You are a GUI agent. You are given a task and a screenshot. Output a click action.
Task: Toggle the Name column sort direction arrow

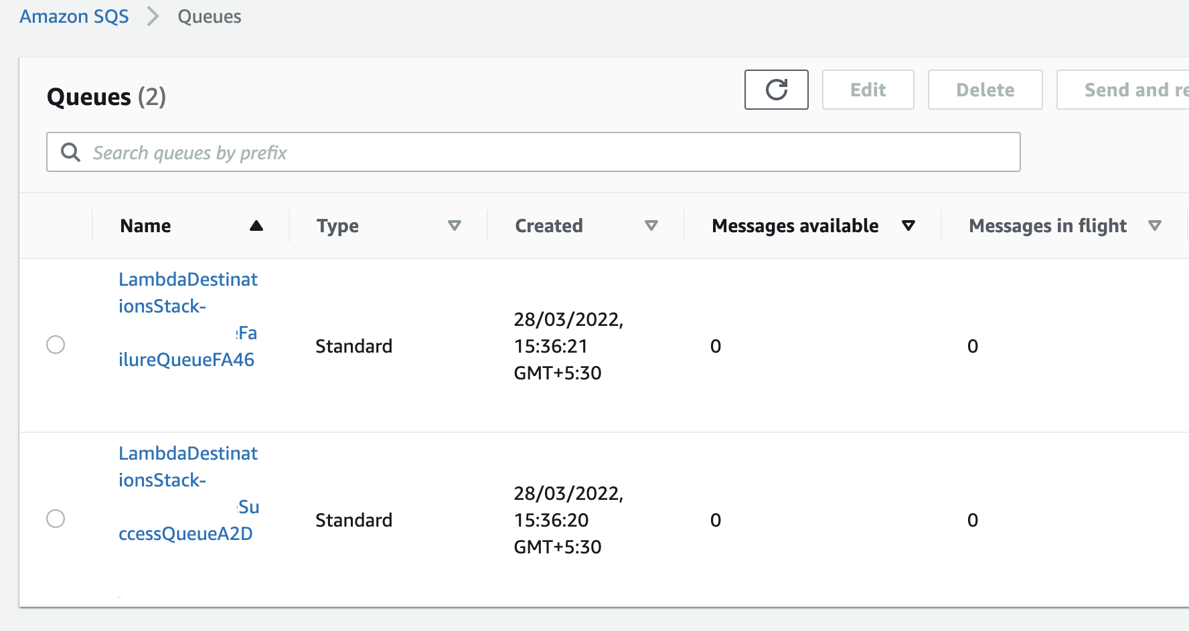[x=256, y=226]
